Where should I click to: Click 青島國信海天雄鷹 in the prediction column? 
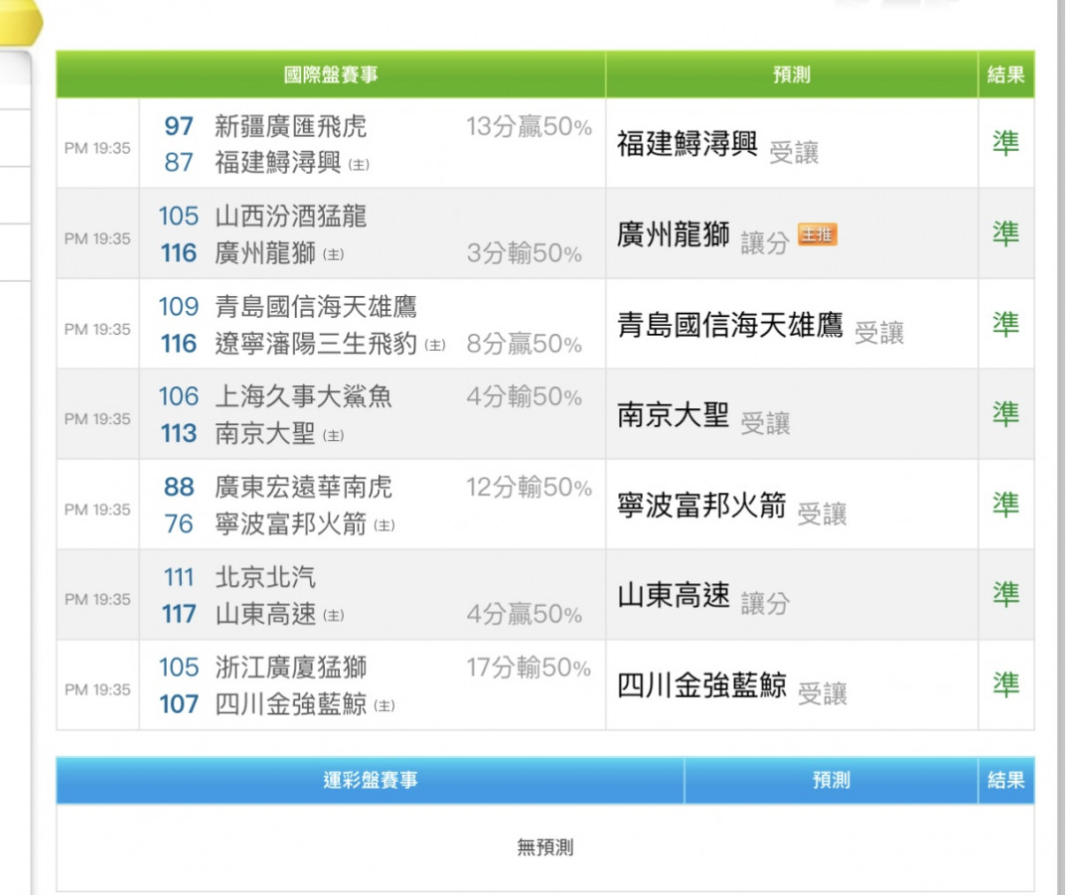point(730,325)
